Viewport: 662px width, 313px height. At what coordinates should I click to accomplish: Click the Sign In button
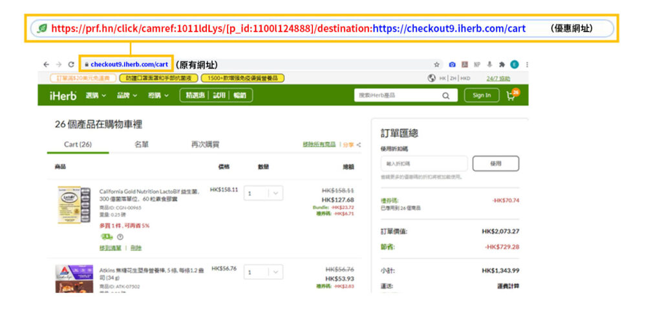coord(481,96)
